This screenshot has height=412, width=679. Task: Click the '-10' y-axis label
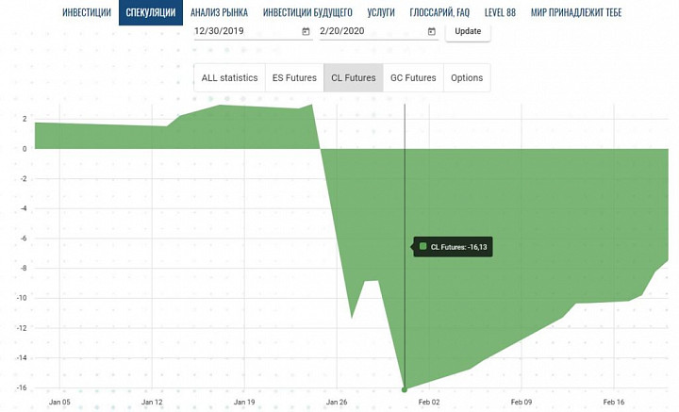coord(21,298)
